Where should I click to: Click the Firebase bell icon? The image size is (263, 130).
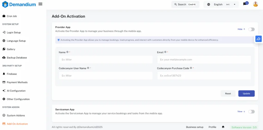point(4,74)
